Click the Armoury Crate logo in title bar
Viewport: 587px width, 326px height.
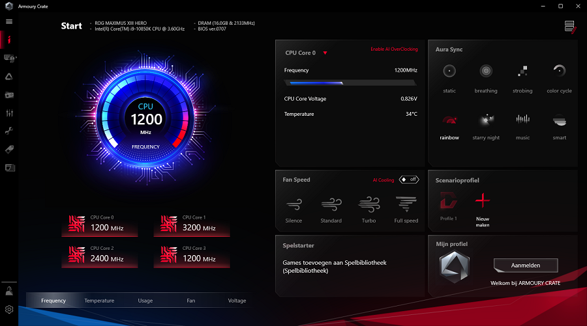tap(9, 6)
